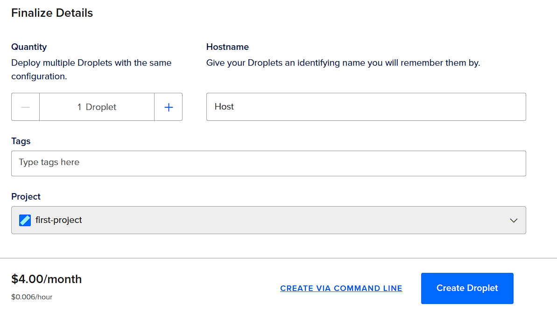Click the Tags label above the input

pos(21,141)
